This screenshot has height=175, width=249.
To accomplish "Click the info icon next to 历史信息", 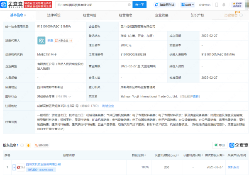I will [x=241, y=15].
